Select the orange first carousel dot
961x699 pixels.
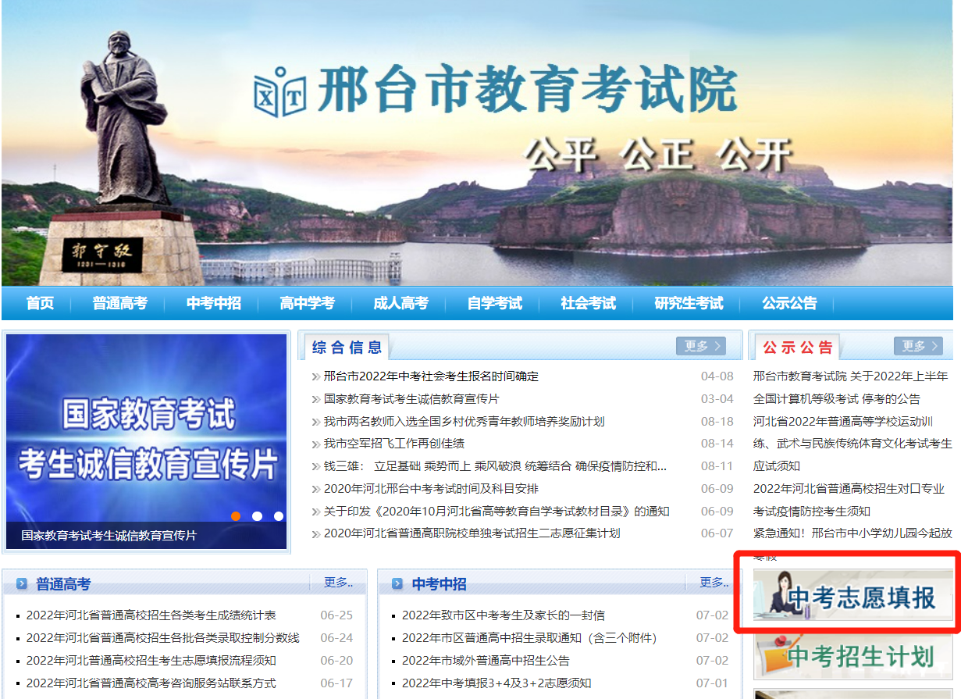(x=236, y=515)
